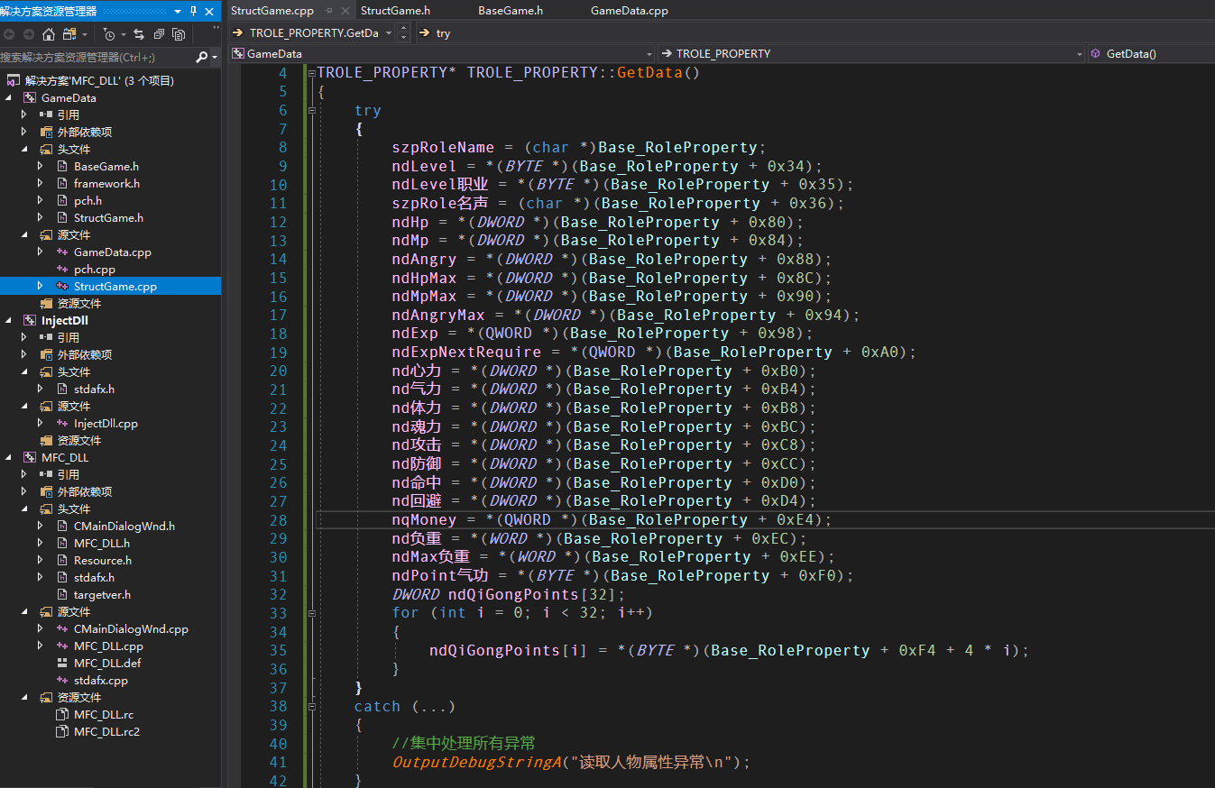Expand GameData.cpp file node arrow

click(x=41, y=252)
